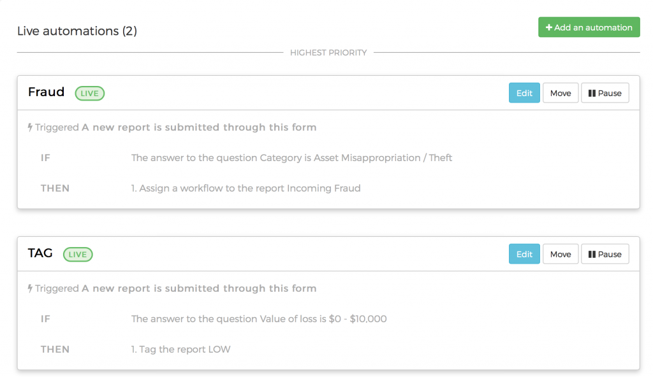Pause the Fraud automation

tap(605, 92)
